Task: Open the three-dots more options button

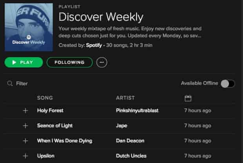Action: click(x=102, y=62)
